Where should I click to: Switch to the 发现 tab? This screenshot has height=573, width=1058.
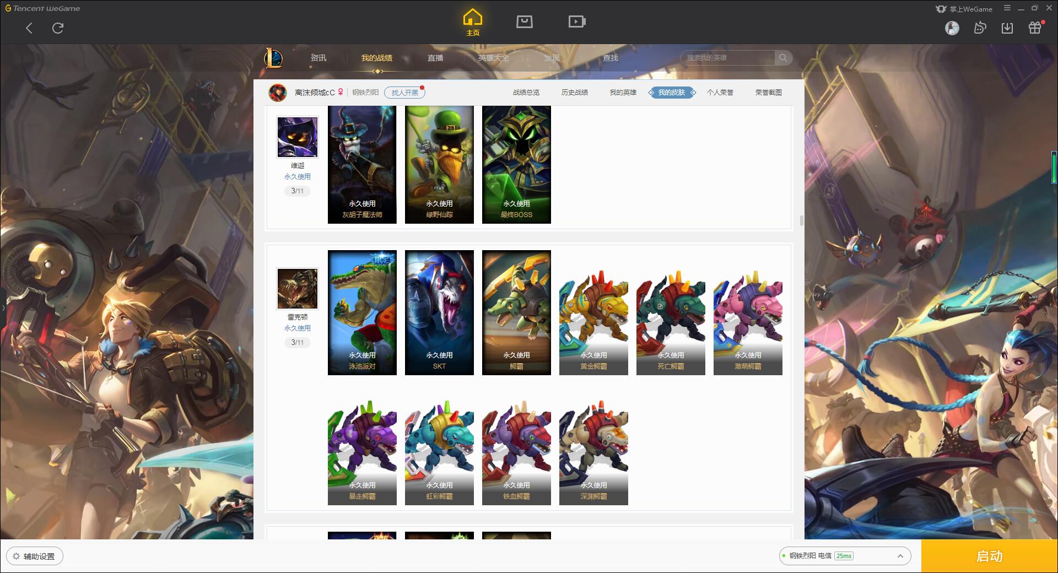coord(552,58)
